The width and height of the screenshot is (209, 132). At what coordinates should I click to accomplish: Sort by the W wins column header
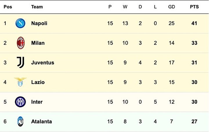coord(125,7)
